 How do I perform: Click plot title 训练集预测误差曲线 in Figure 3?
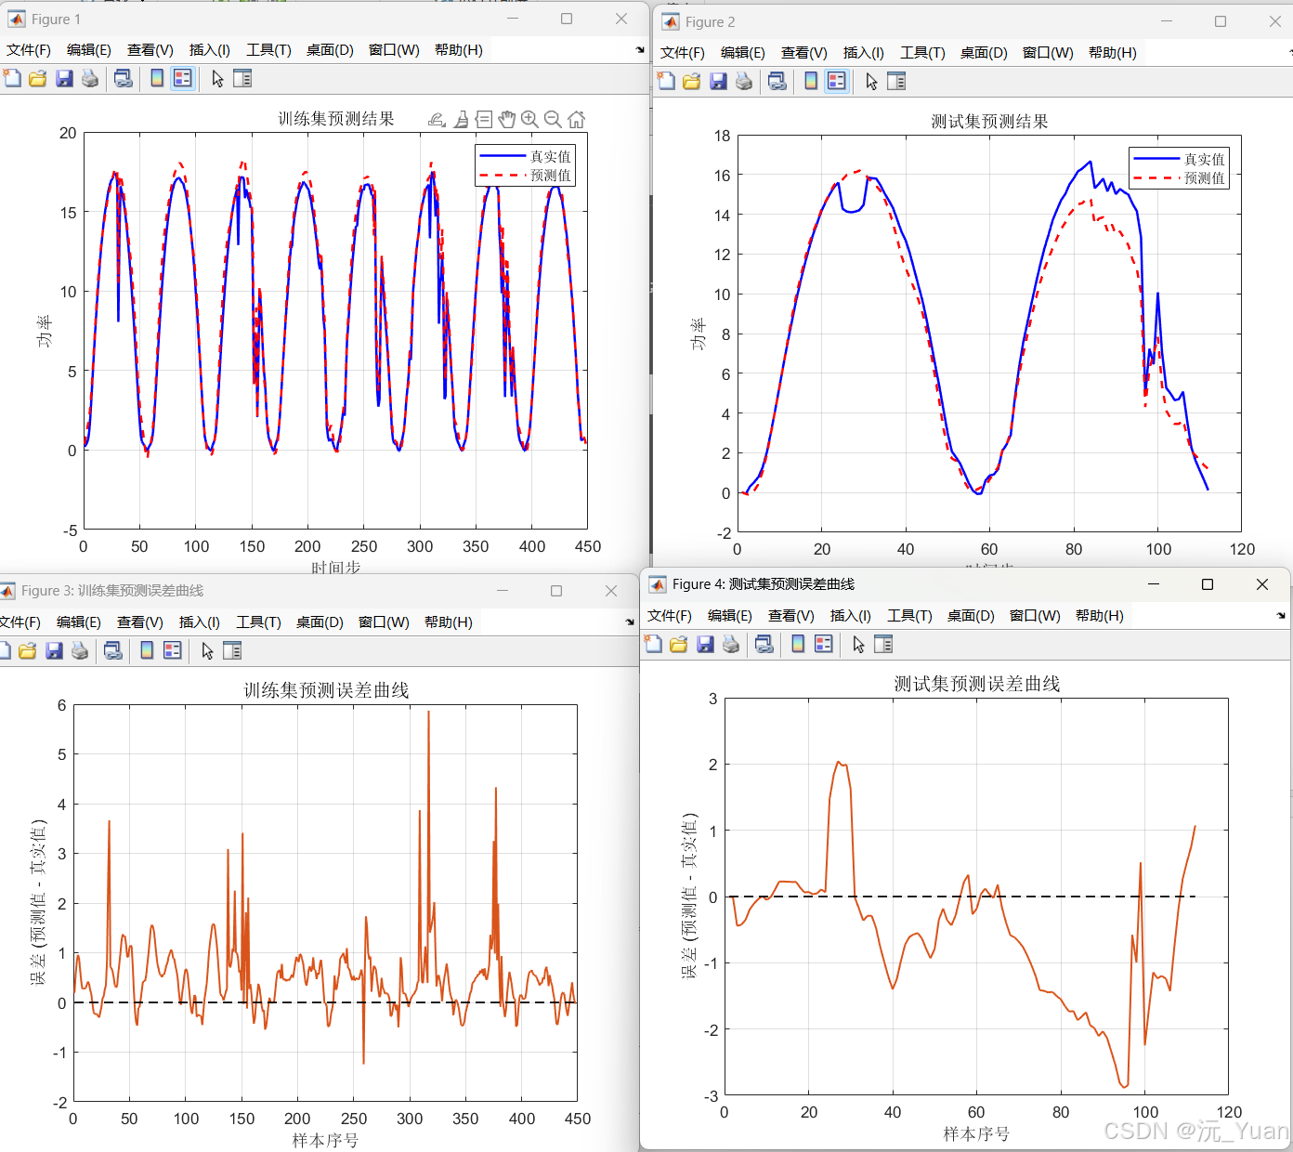click(x=326, y=690)
